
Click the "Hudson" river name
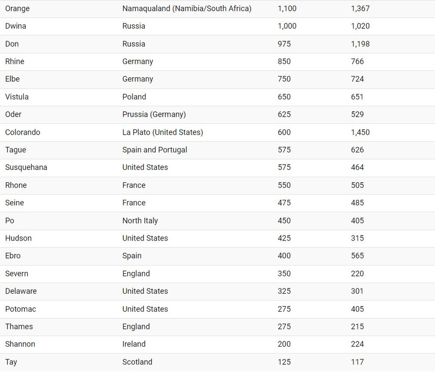18,238
